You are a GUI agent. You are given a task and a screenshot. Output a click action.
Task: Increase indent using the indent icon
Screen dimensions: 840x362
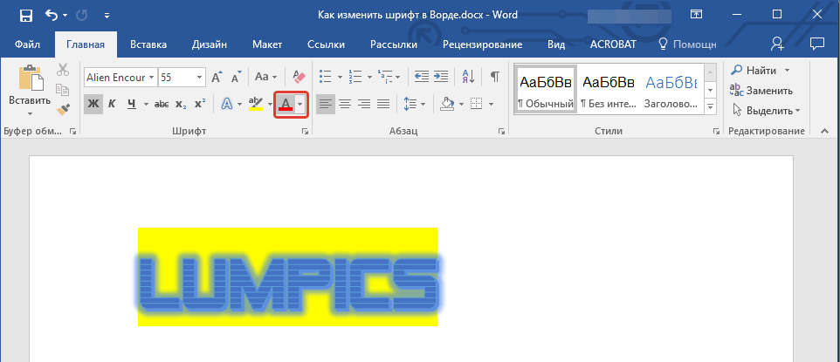coord(444,77)
